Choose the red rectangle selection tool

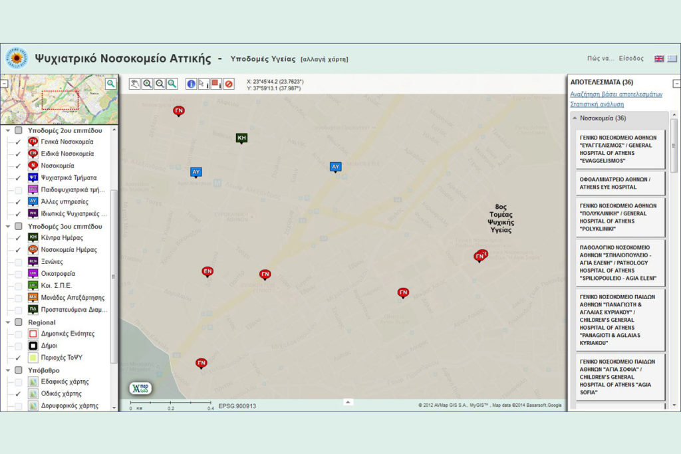pyautogui.click(x=215, y=84)
